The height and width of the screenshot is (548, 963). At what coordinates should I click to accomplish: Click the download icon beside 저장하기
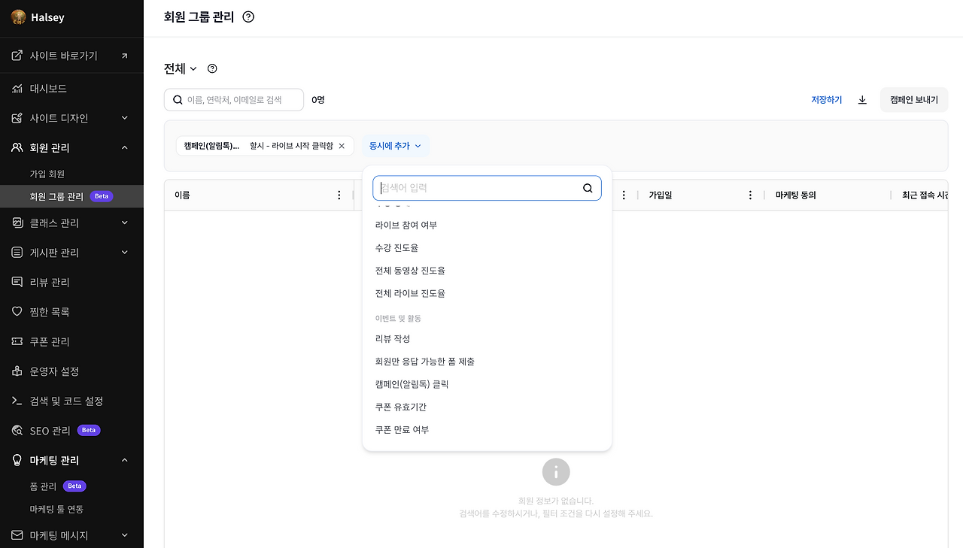click(x=862, y=99)
